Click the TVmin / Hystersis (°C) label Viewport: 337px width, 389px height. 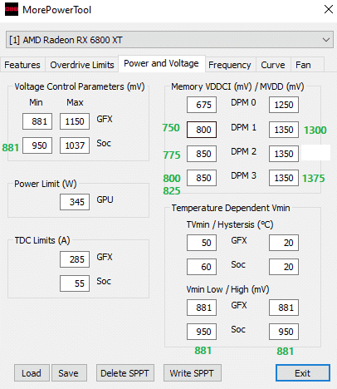[x=230, y=224]
